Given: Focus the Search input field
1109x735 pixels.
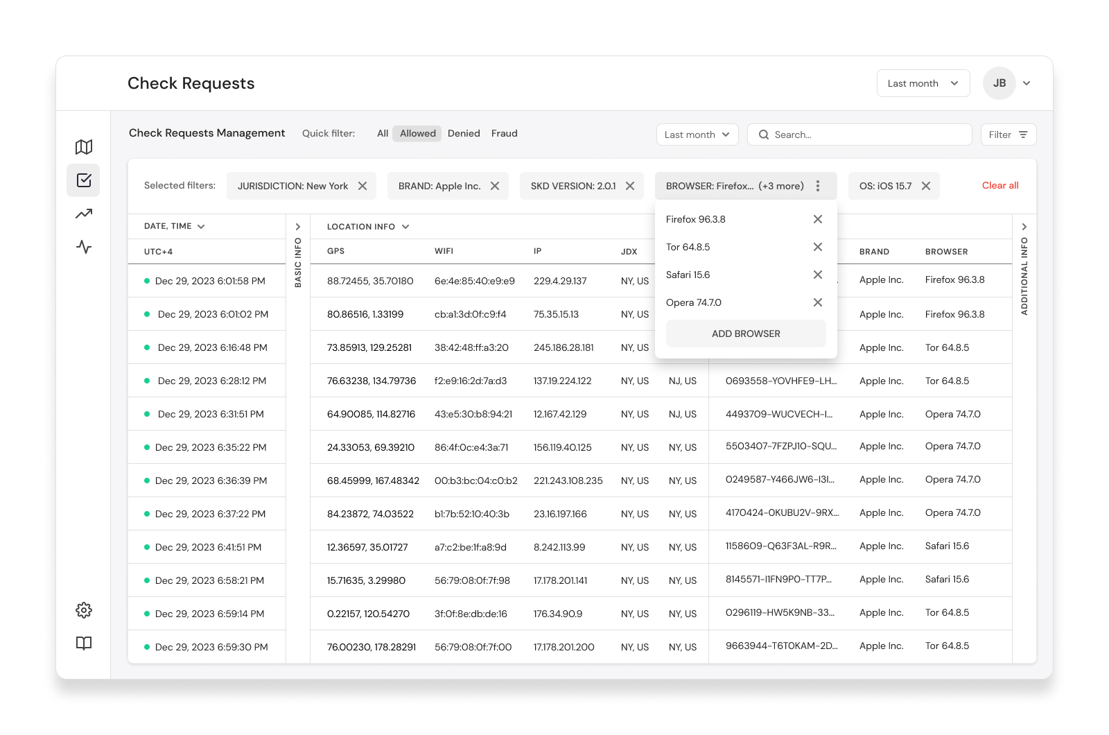Looking at the screenshot, I should pos(859,135).
